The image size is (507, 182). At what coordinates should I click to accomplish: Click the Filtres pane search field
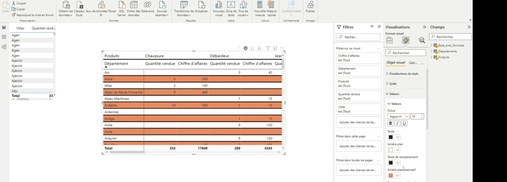pyautogui.click(x=358, y=37)
